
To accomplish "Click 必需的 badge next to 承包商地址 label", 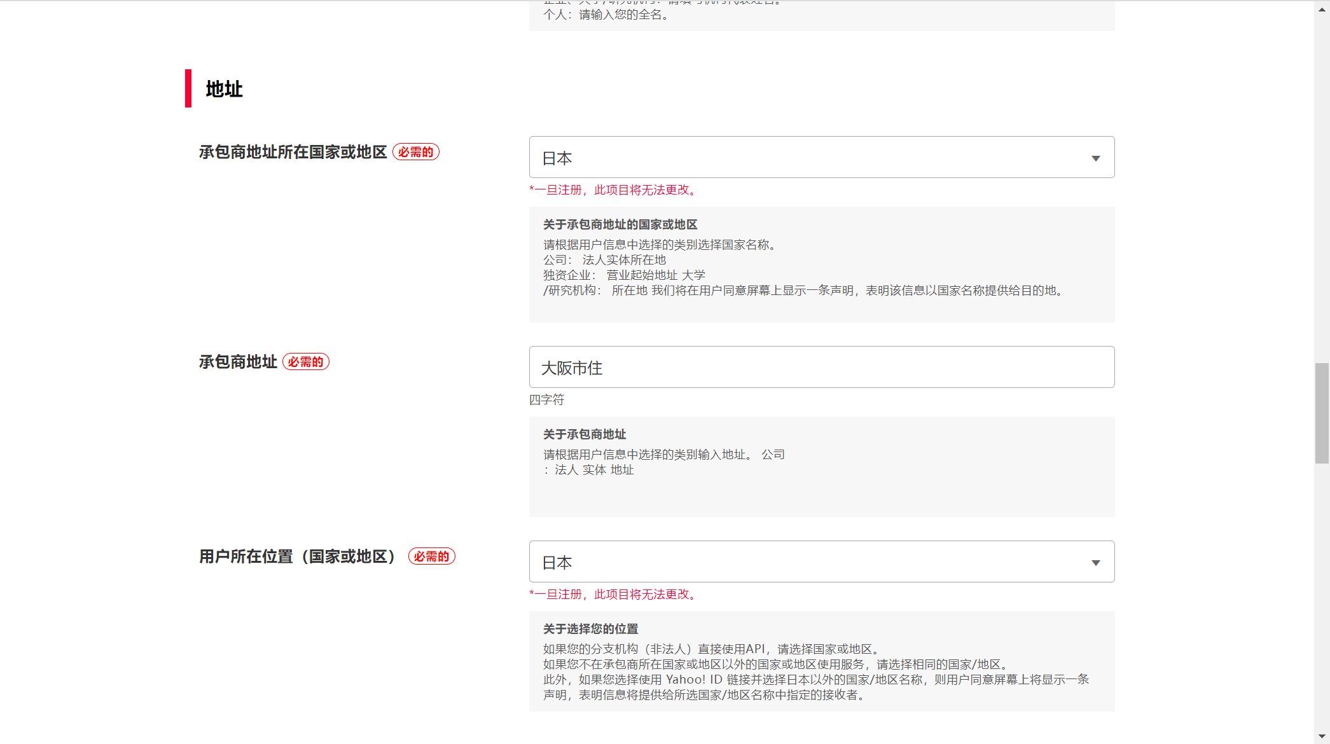I will pyautogui.click(x=306, y=362).
